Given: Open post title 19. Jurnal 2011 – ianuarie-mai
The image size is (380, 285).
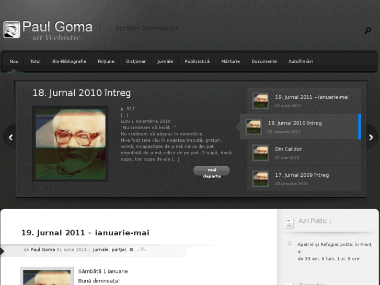Looking at the screenshot, I should [x=85, y=233].
